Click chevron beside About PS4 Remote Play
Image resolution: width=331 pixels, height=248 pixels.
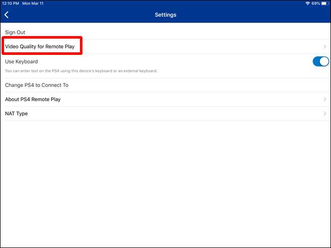325,100
